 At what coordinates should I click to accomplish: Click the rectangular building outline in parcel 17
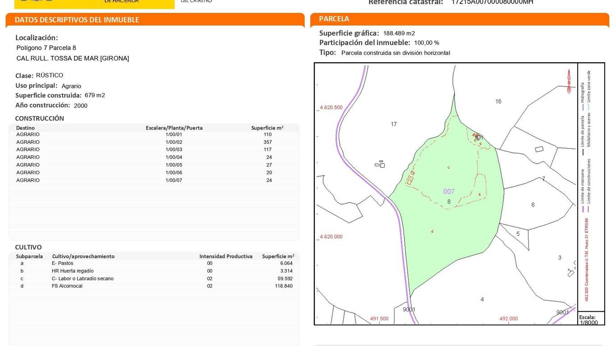(x=380, y=164)
